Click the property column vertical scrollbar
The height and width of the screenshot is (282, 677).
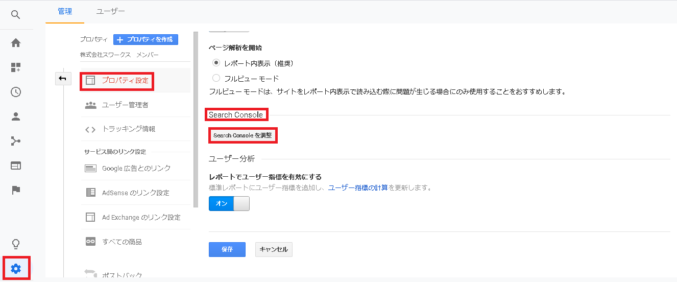tap(196, 118)
